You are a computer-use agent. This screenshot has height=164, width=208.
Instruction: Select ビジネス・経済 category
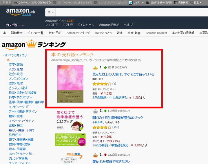(x=18, y=88)
